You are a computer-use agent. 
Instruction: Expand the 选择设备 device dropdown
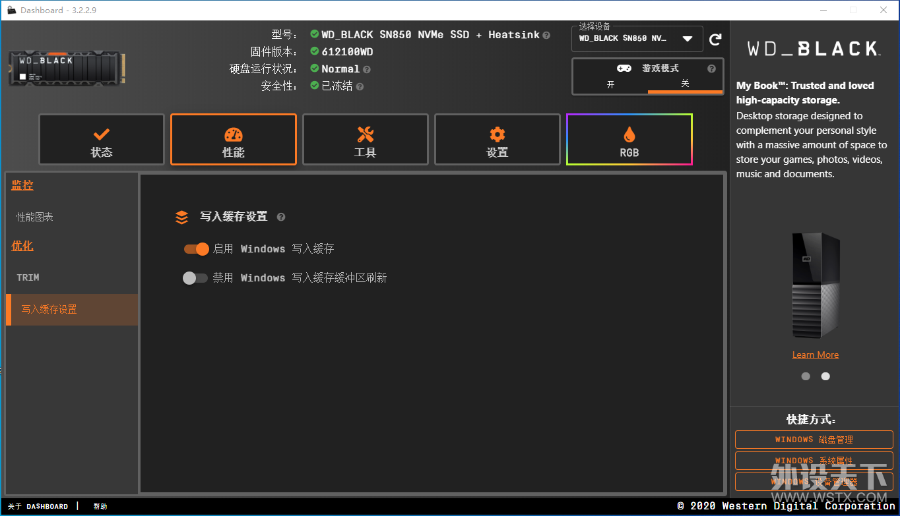coord(637,39)
